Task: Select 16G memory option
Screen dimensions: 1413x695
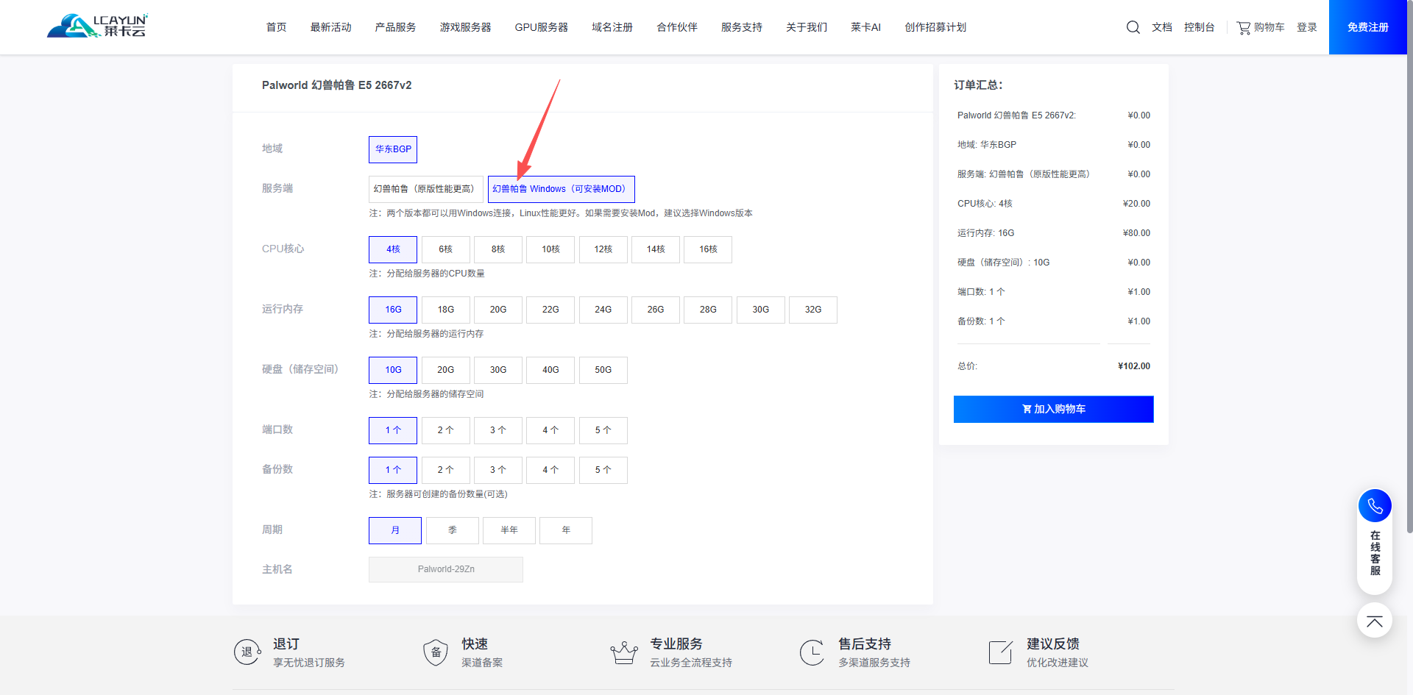Action: 393,310
